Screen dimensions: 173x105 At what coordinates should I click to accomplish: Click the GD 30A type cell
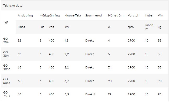click(6, 54)
